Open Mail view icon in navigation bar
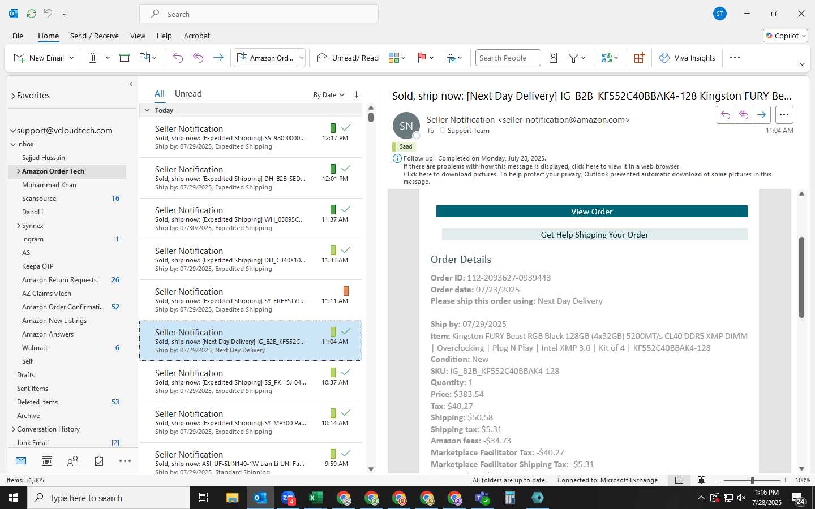The width and height of the screenshot is (815, 509). point(21,461)
